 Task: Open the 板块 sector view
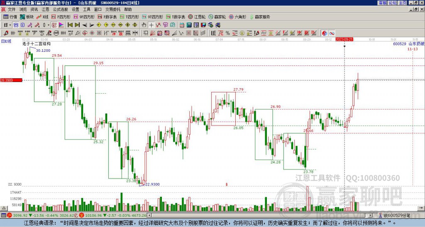[27, 17]
